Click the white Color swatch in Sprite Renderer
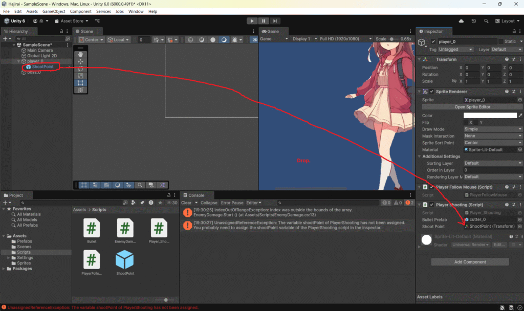The height and width of the screenshot is (311, 524). click(490, 115)
